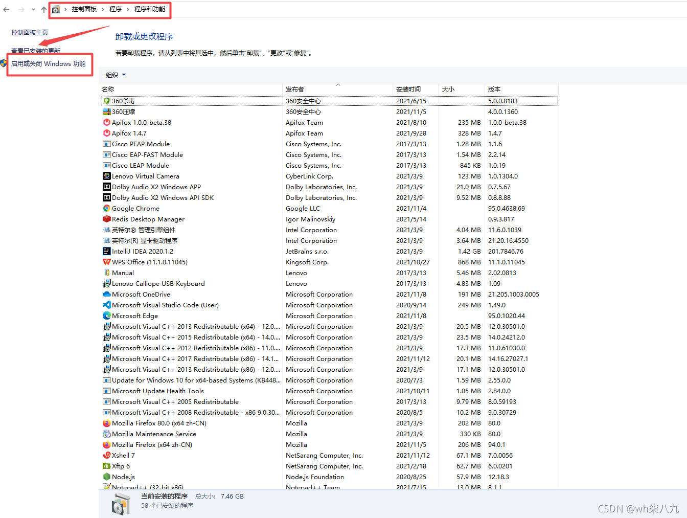Open 启用或关闭 Windows 功能 link
The width and height of the screenshot is (687, 518).
[x=49, y=64]
